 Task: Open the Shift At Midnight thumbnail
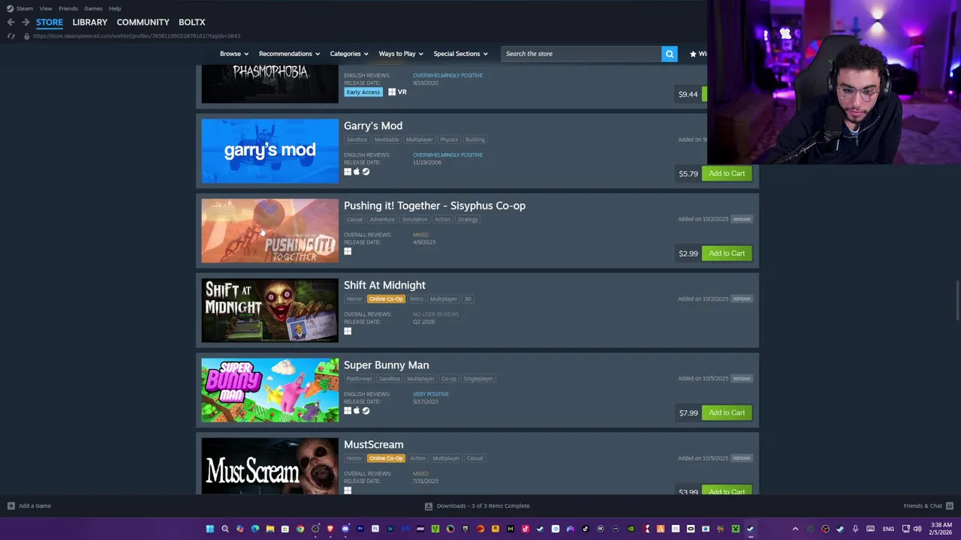click(270, 310)
